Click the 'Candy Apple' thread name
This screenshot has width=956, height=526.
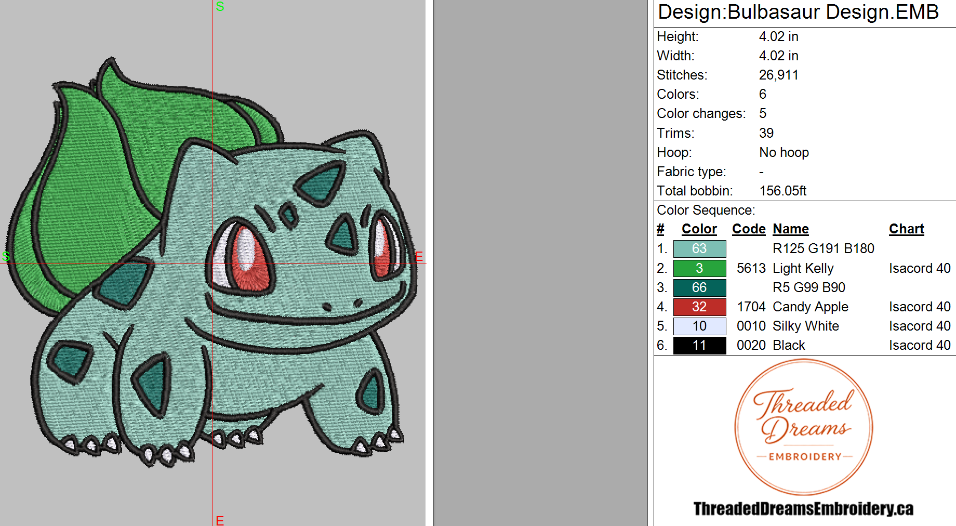coord(811,307)
